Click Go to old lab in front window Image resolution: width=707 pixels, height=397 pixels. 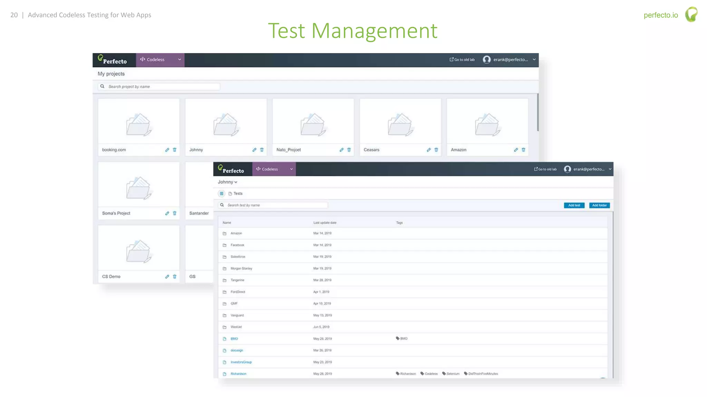[545, 169]
